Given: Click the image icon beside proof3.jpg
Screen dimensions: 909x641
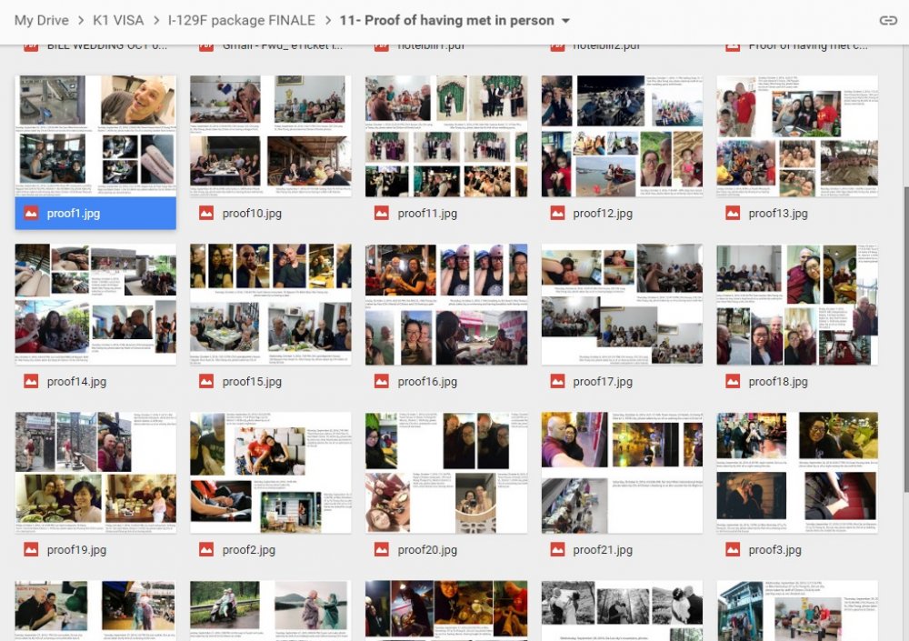Looking at the screenshot, I should click(x=733, y=550).
